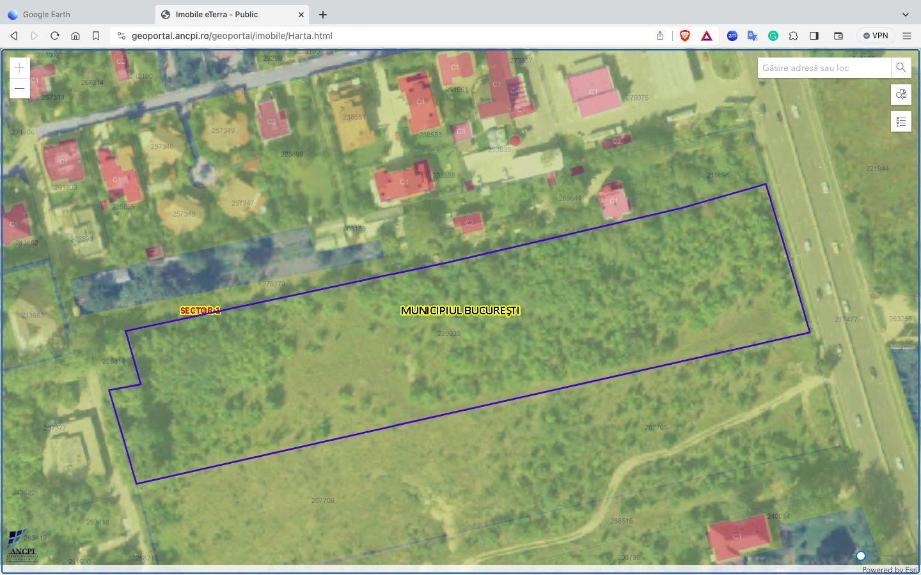Open the browser Extensions puzzle icon

pyautogui.click(x=793, y=36)
